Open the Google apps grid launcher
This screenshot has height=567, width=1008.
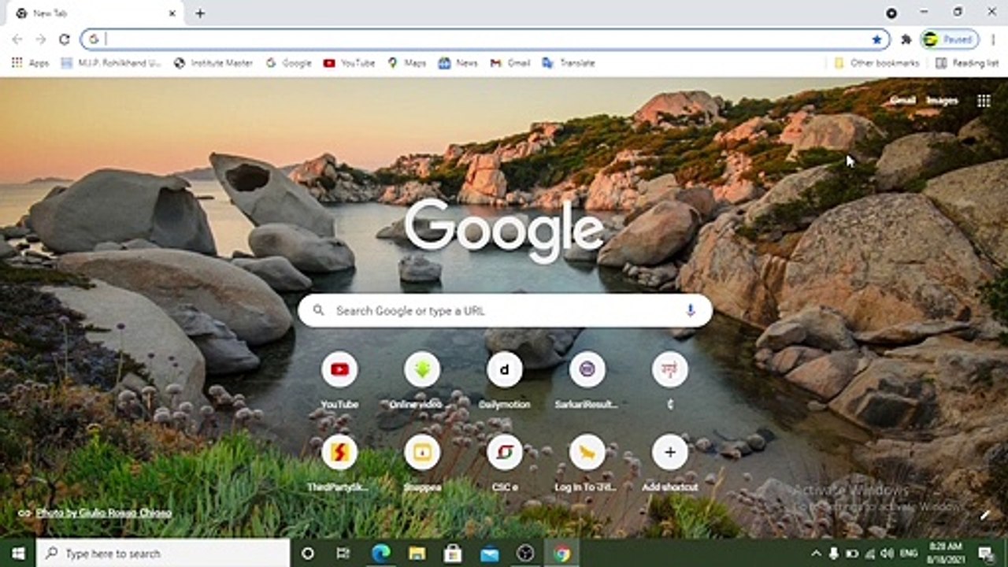[984, 100]
